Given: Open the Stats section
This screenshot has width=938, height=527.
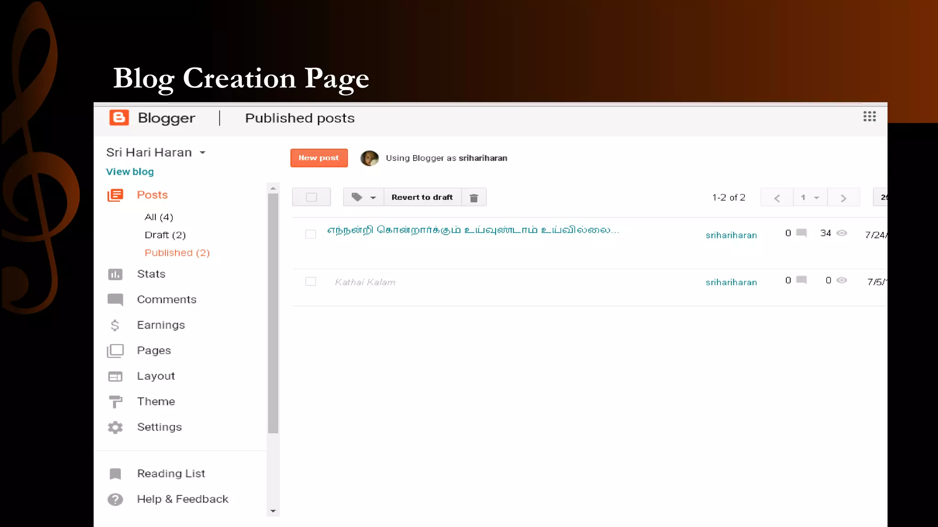Looking at the screenshot, I should point(151,274).
